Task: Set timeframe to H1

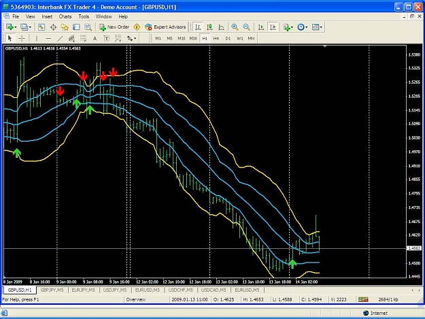Action: [205, 39]
